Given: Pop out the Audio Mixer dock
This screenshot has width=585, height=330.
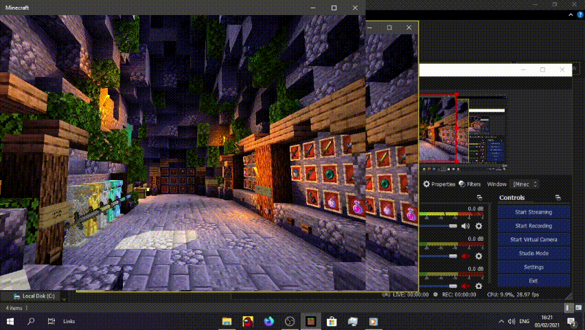Looking at the screenshot, I should 479,198.
